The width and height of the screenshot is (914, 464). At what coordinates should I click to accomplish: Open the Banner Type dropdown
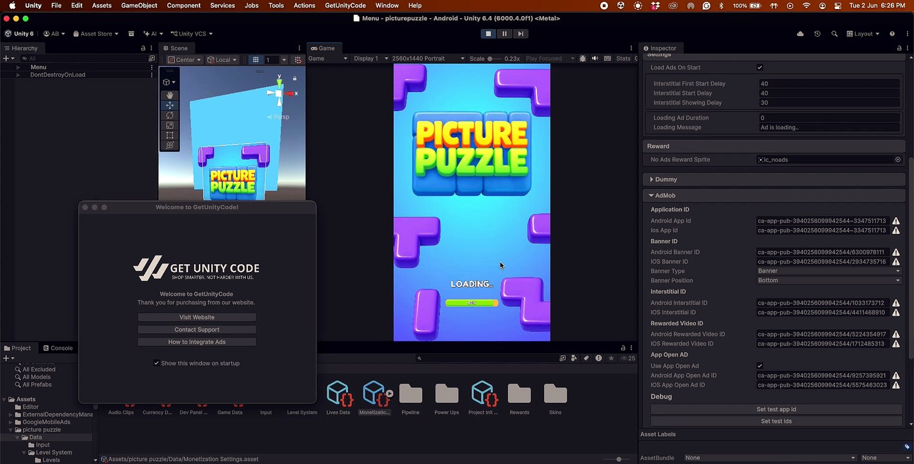point(829,271)
